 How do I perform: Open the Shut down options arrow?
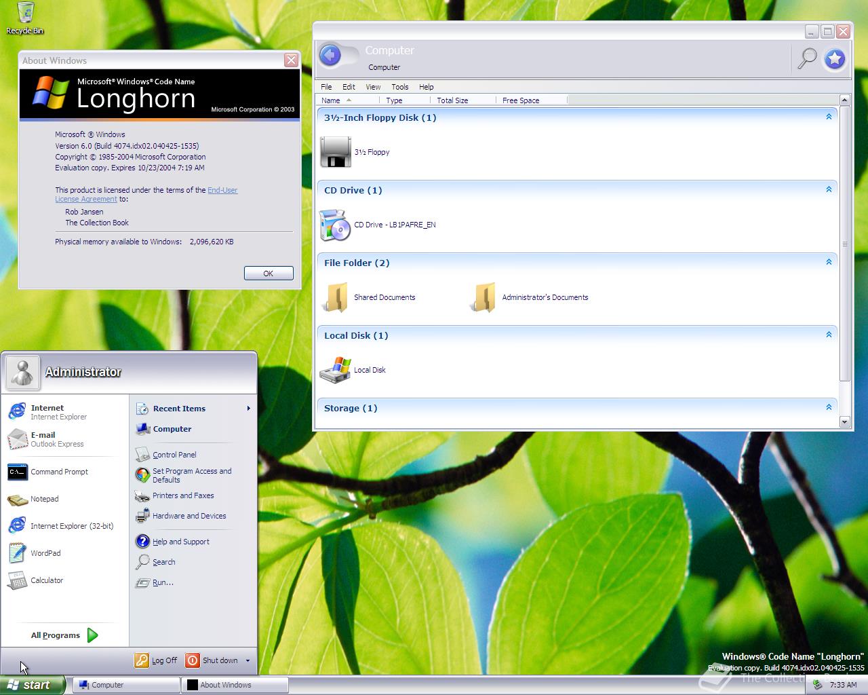(x=248, y=660)
